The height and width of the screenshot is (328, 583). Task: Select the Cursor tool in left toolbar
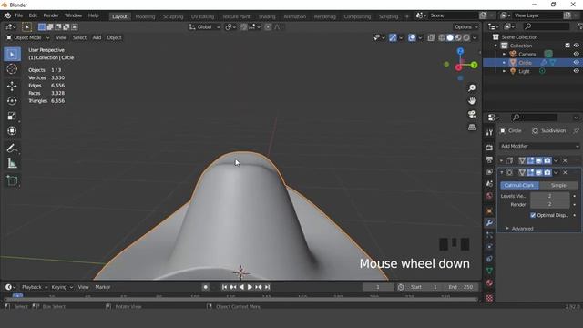click(12, 69)
